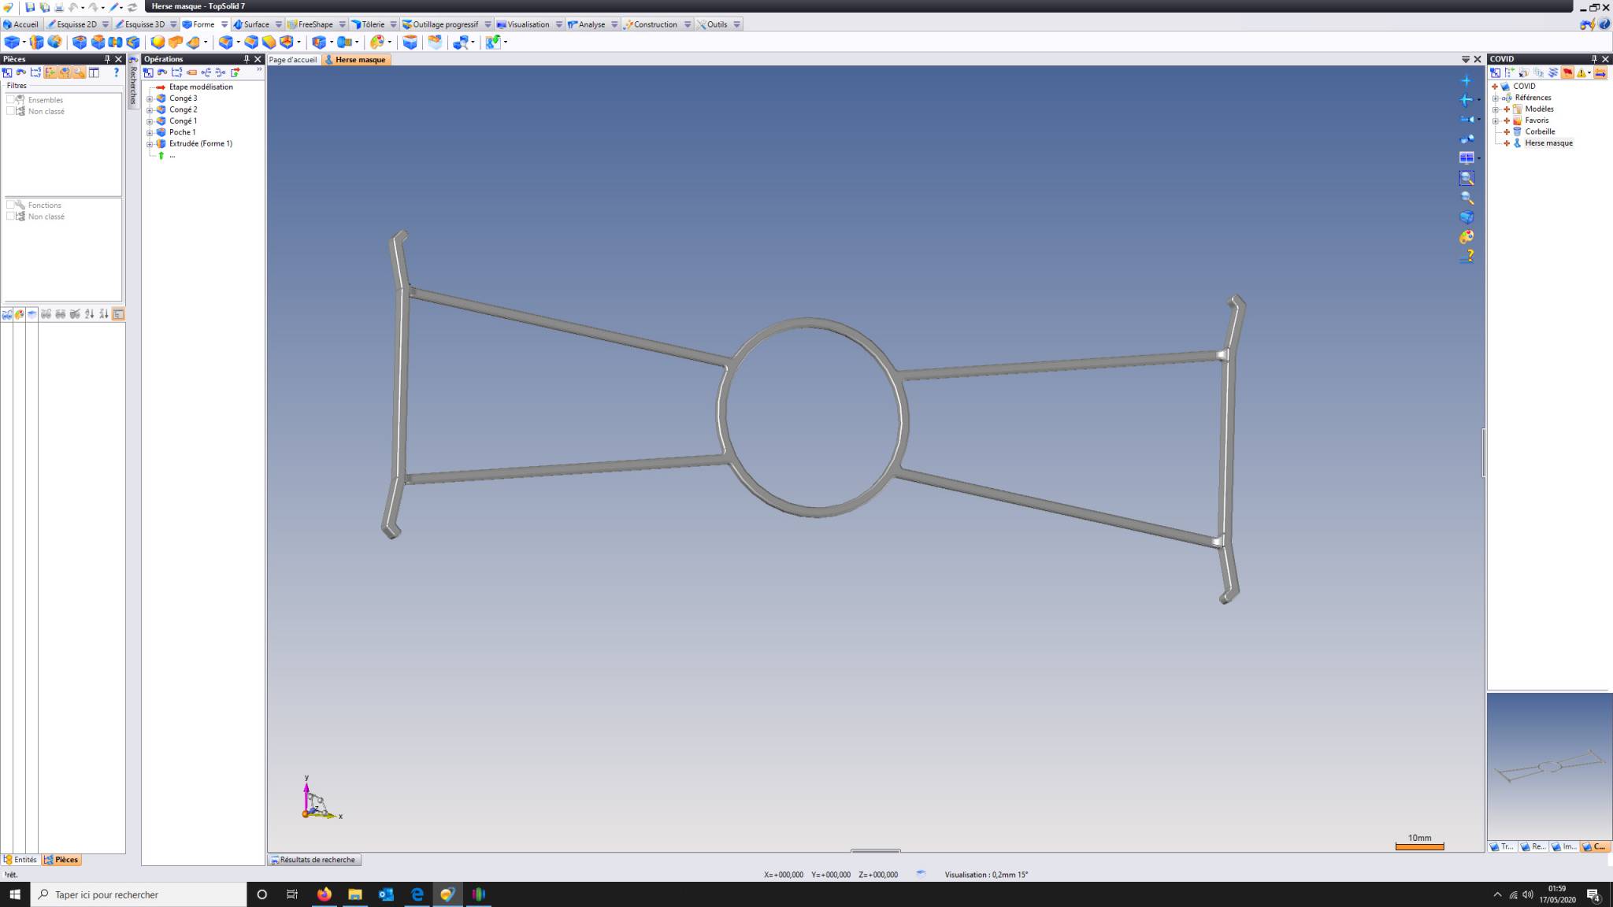This screenshot has width=1613, height=907.
Task: Open the Résultats de recherche panel
Action: tap(314, 860)
